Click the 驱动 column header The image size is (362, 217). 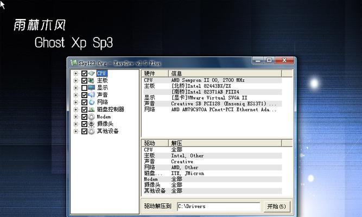155,143
